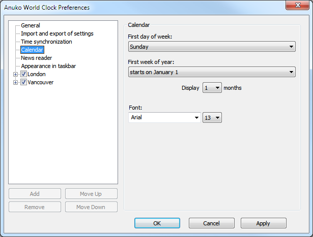Go to News reader settings
Screen dimensions: 313x237
pyautogui.click(x=36, y=58)
